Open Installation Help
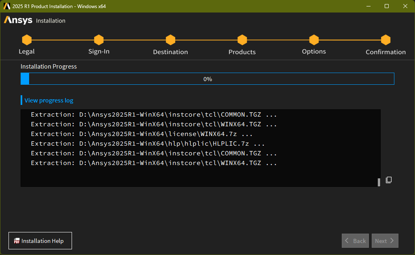The image size is (415, 255). (x=40, y=241)
